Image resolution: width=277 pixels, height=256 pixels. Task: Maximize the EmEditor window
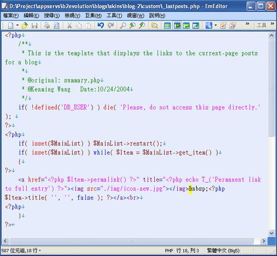261,7
